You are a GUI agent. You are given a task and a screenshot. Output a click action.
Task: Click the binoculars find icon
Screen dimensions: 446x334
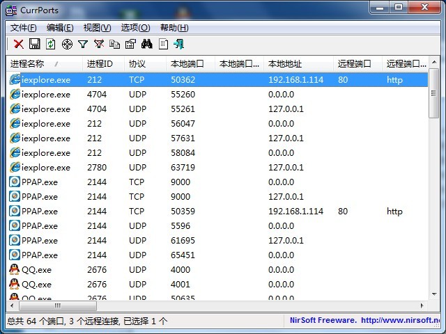point(147,44)
